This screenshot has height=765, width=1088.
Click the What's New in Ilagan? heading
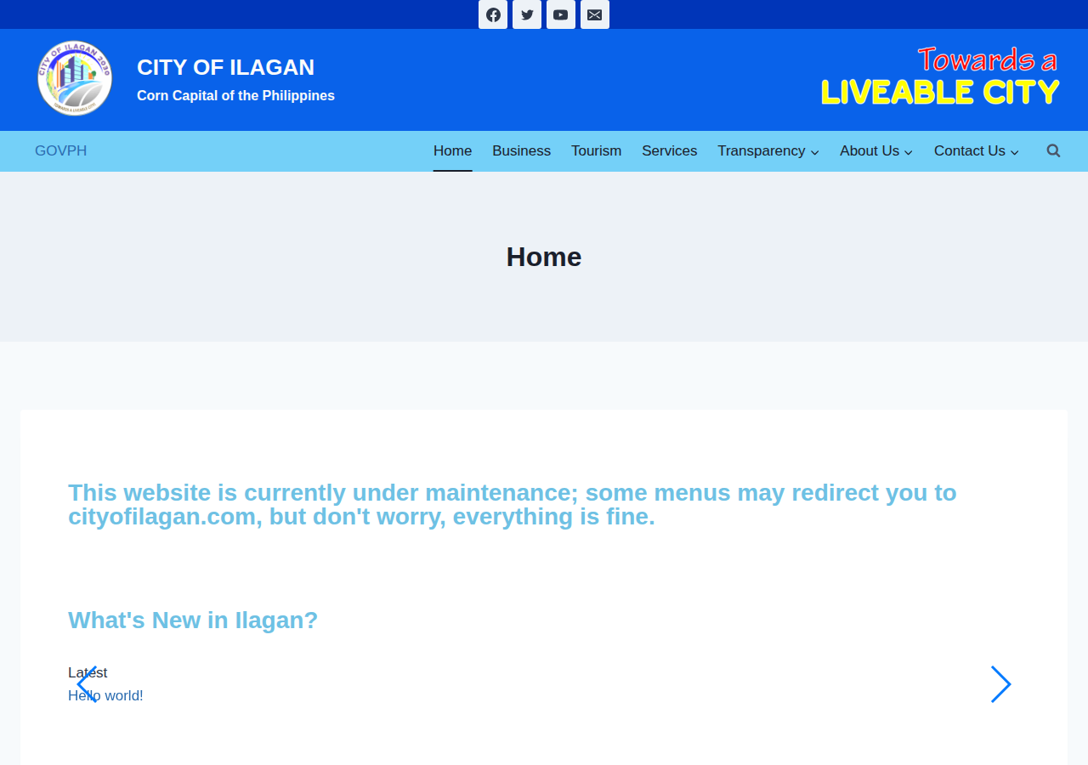click(x=193, y=620)
